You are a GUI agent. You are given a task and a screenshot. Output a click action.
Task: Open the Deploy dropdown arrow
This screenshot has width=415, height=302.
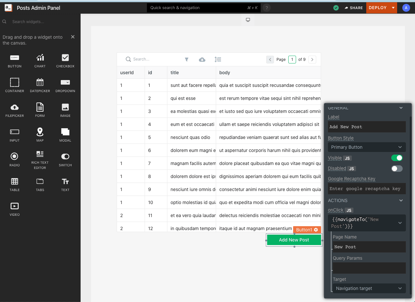pyautogui.click(x=393, y=8)
